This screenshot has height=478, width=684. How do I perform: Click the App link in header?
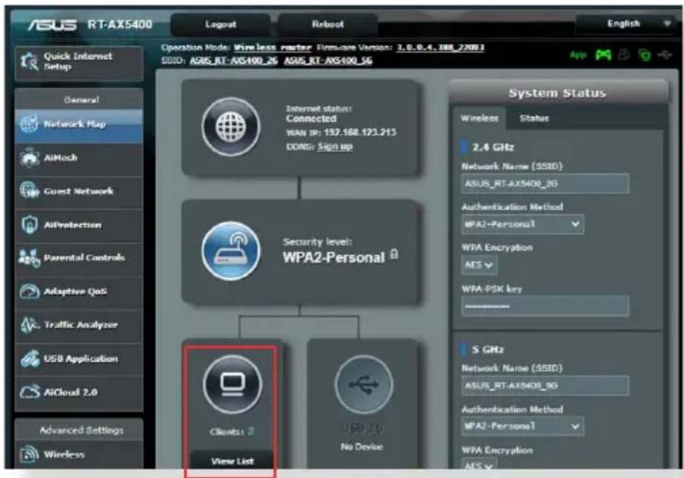click(x=578, y=56)
